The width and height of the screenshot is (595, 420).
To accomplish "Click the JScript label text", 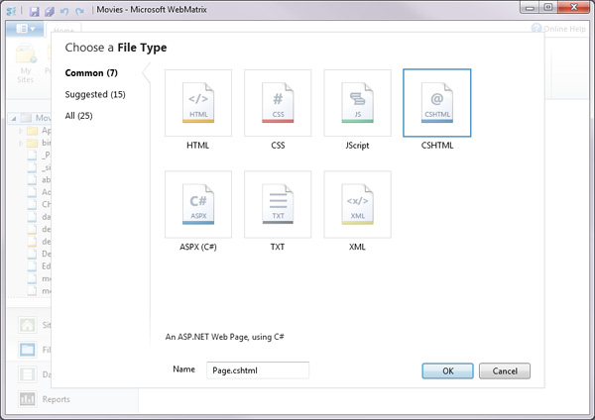I will (x=357, y=146).
